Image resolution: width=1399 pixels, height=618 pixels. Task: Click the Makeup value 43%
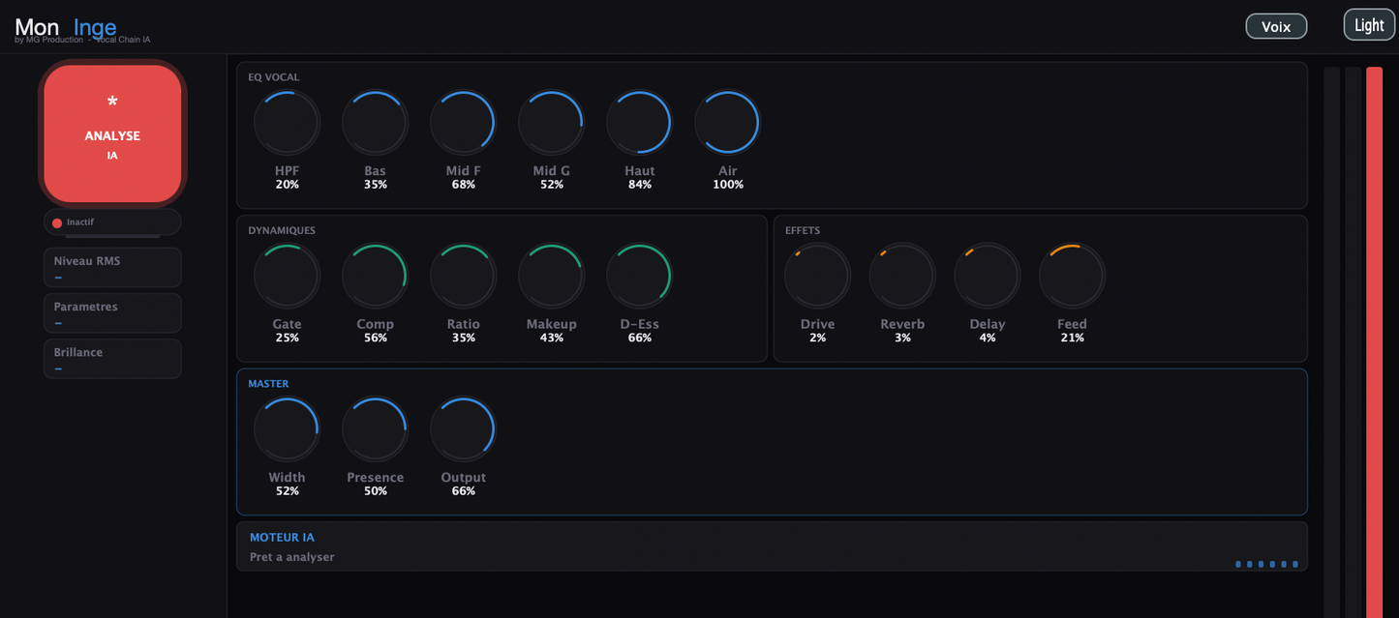(551, 338)
